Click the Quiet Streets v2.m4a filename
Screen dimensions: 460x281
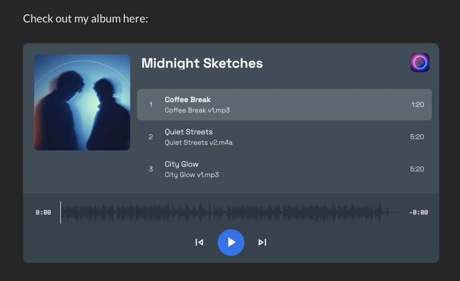(x=199, y=143)
